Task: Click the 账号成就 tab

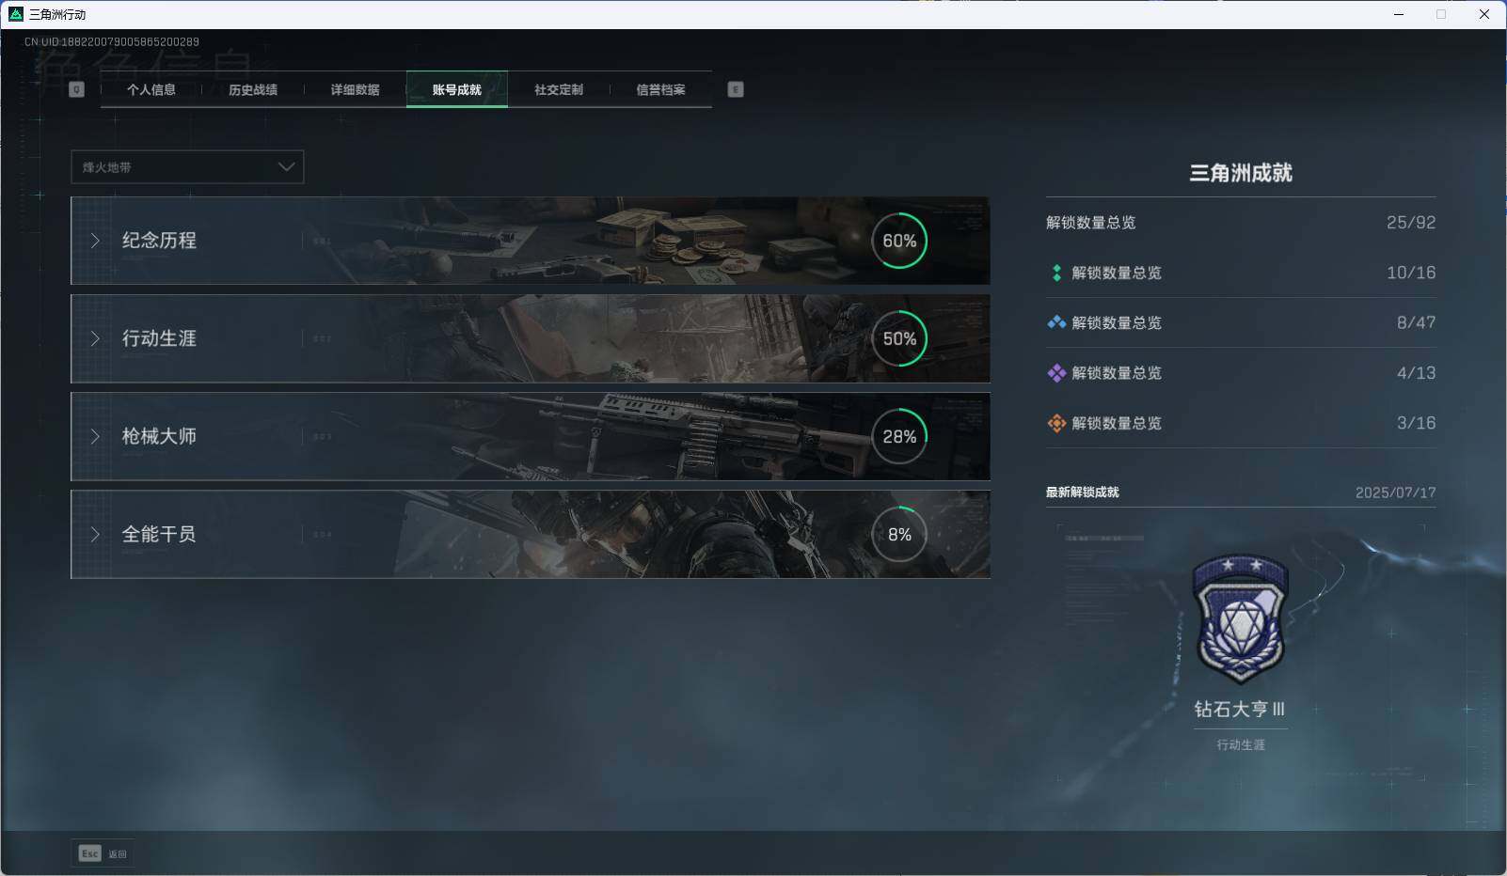Action: pyautogui.click(x=457, y=89)
